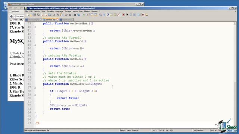Click the save recorded macro icon
This screenshot has width=239, height=134.
click(139, 15)
